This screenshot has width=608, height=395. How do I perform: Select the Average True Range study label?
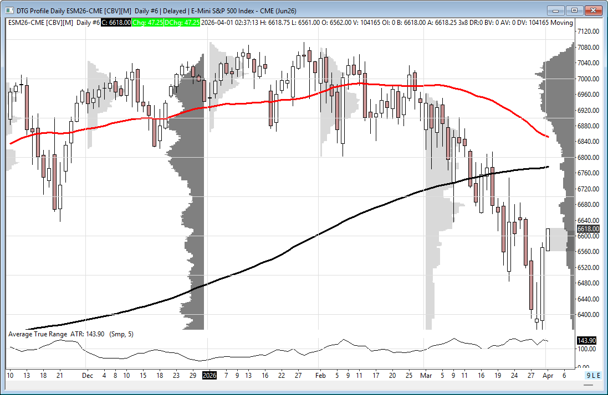click(x=38, y=334)
